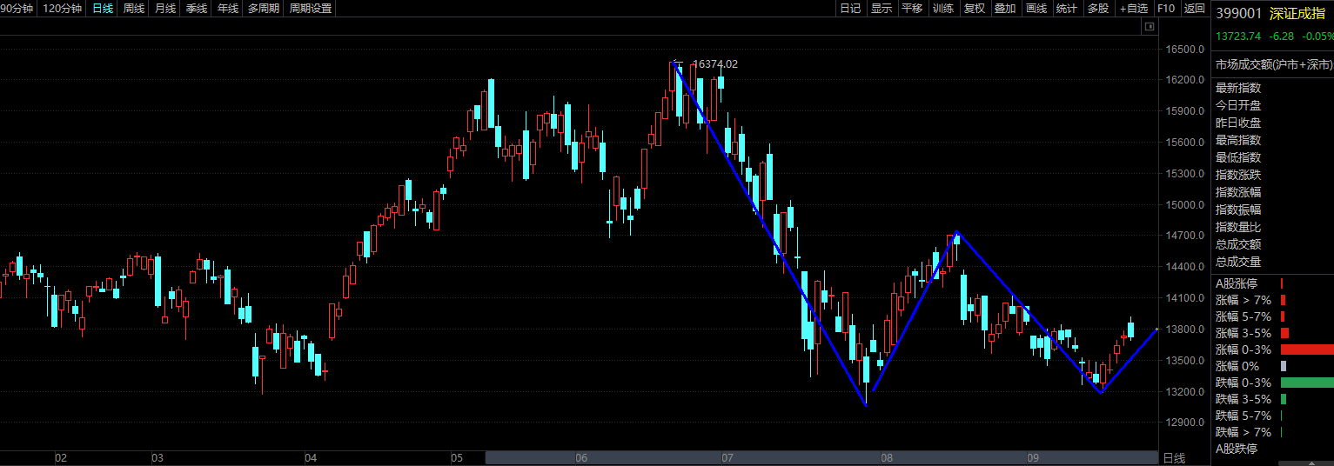Click the 返回 back button
1334x466 pixels.
(x=1195, y=9)
